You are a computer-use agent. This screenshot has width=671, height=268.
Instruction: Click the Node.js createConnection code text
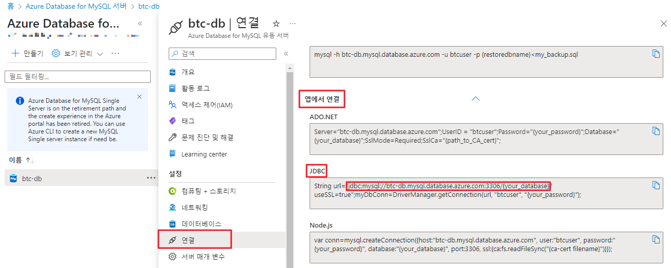click(466, 244)
